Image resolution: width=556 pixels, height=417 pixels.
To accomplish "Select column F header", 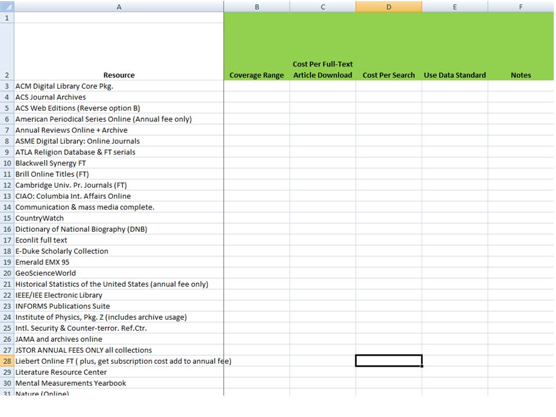I will (521, 7).
